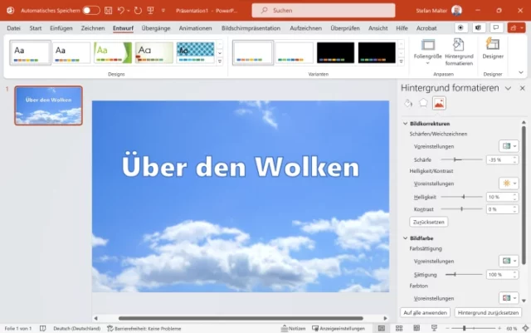Open Schärfen/Weichzeichnen Voreinstellungen dropdown
531x333 pixels.
pos(509,146)
